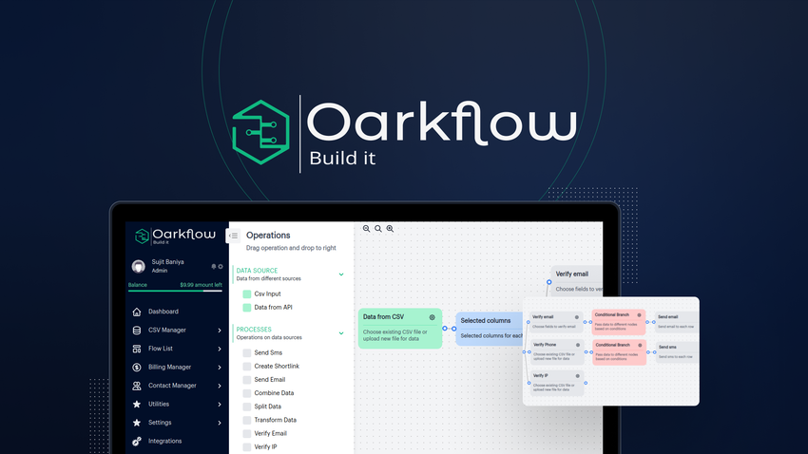Click settings dot on lower Conditional Branch node
This screenshot has width=808, height=454.
(640, 345)
